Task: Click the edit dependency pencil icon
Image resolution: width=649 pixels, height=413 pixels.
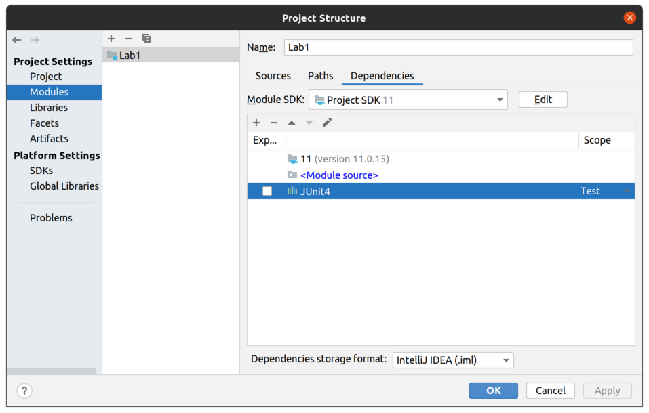Action: point(327,123)
